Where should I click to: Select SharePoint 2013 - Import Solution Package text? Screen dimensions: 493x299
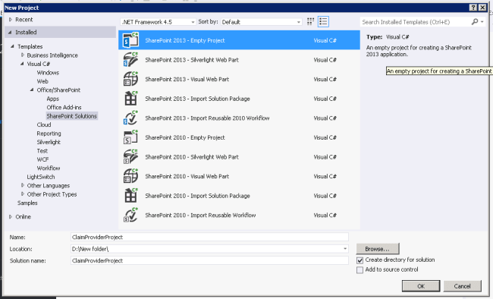pos(197,99)
